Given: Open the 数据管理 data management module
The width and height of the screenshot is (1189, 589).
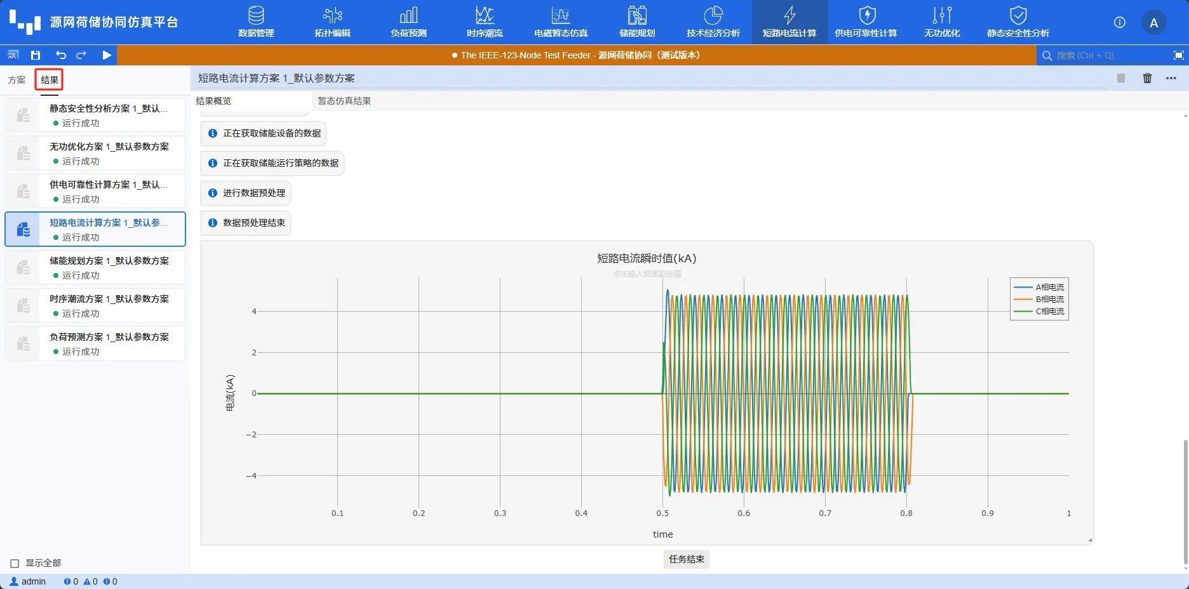Looking at the screenshot, I should click(x=256, y=22).
